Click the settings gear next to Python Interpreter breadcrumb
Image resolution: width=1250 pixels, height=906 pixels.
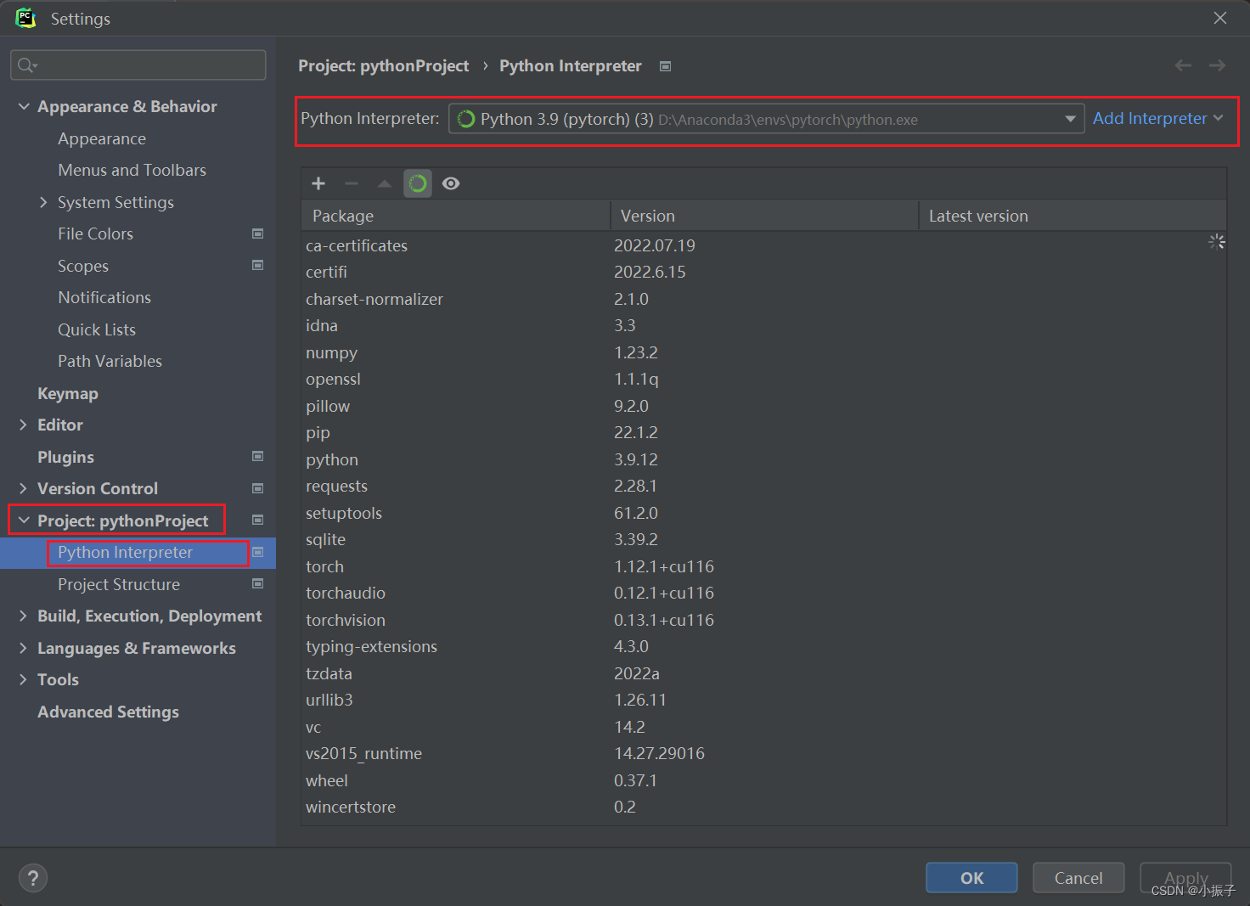point(665,65)
